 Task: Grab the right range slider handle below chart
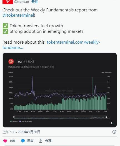(106, 117)
